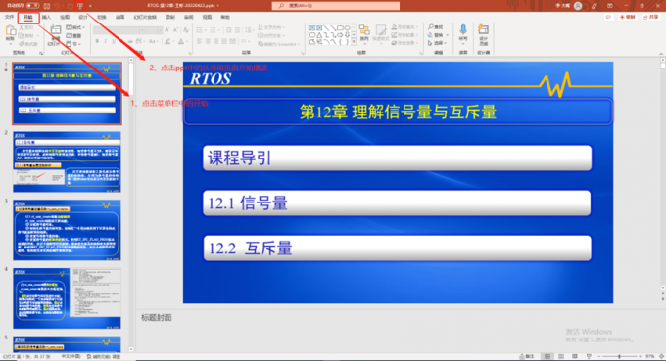The image size is (666, 361).
Task: Click the 录制 (Record) button
Action: point(628,17)
